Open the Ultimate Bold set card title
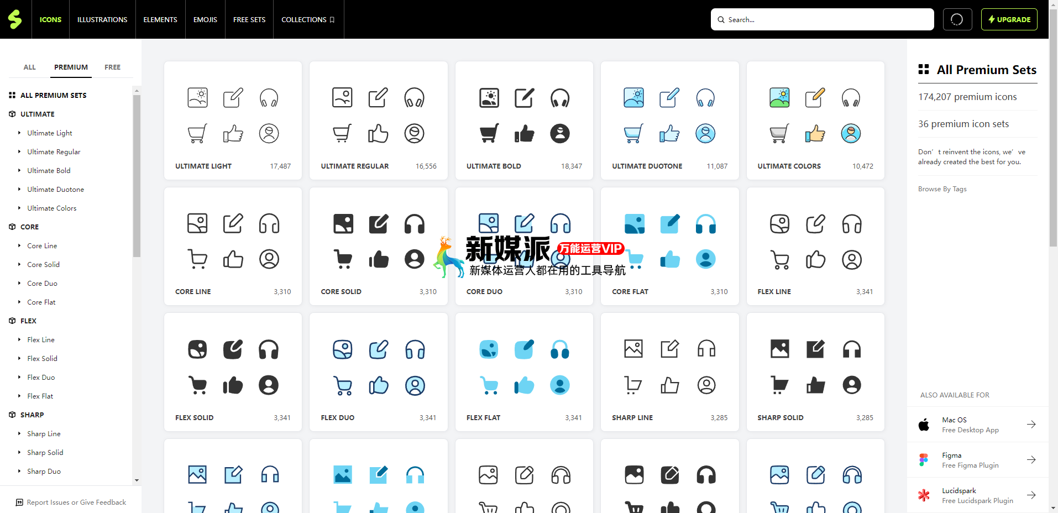The height and width of the screenshot is (513, 1058). click(x=494, y=166)
